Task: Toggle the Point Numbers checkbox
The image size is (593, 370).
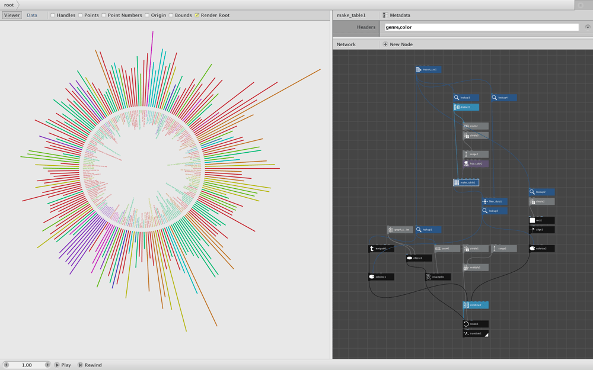Action: pyautogui.click(x=104, y=15)
